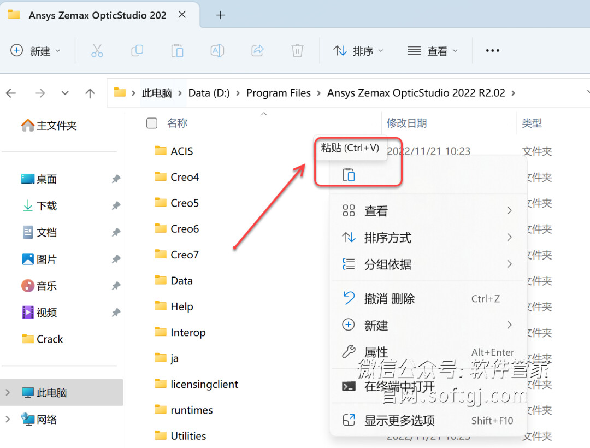Click the Copy toolbar icon

[137, 50]
